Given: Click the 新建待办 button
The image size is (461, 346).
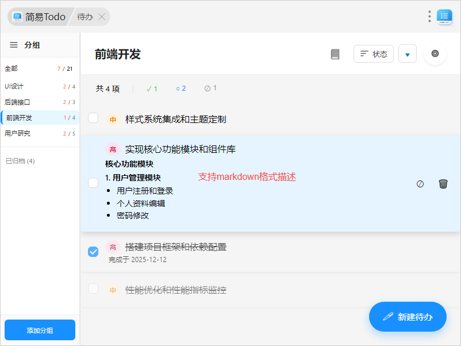Looking at the screenshot, I should tap(408, 317).
